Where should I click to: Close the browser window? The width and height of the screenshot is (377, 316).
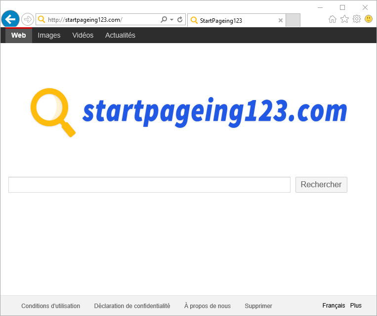pos(365,7)
